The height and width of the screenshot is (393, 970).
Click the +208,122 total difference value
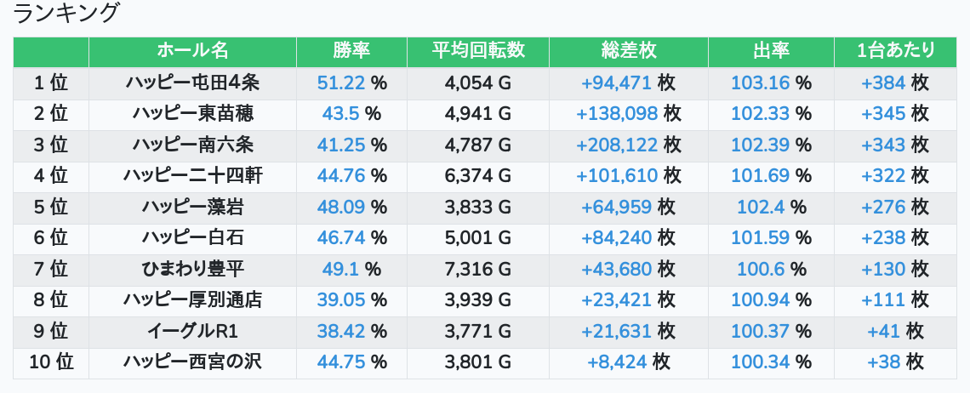point(617,145)
